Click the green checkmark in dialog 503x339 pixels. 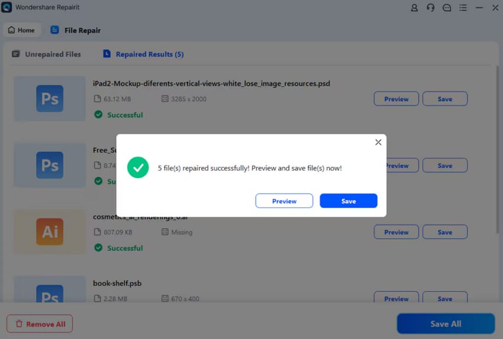(138, 167)
